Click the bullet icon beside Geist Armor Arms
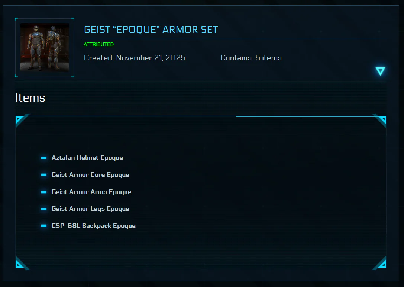Image resolution: width=404 pixels, height=287 pixels. (44, 192)
